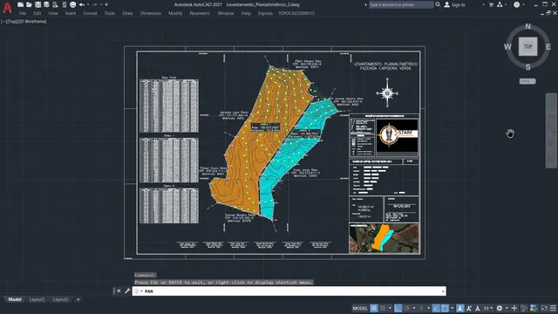The height and width of the screenshot is (314, 558).
Task: Toggle Ortho mode in status bar
Action: (398, 308)
